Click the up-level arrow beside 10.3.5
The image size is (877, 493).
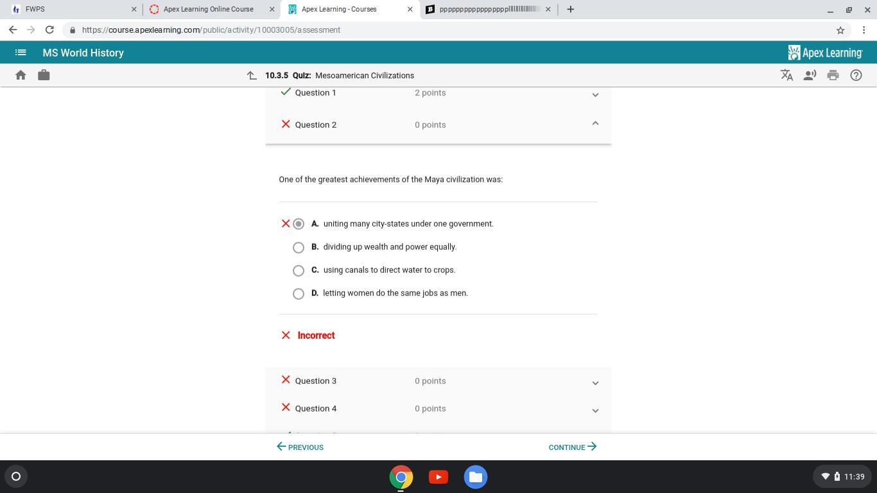point(252,76)
